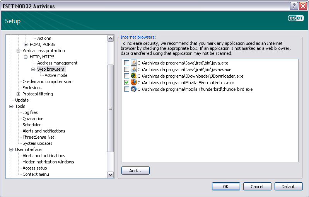Mark thunderbird.exe as an Internet browser
The width and height of the screenshot is (309, 197).
pyautogui.click(x=126, y=89)
